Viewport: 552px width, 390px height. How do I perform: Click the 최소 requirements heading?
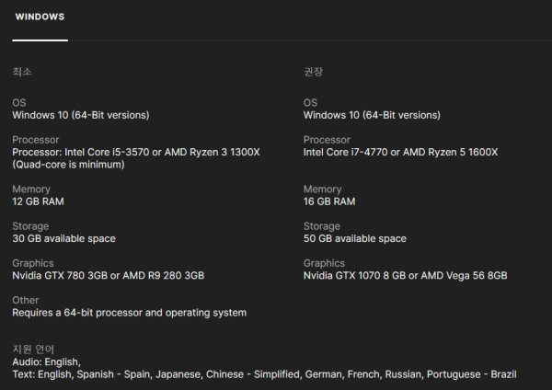tap(22, 72)
